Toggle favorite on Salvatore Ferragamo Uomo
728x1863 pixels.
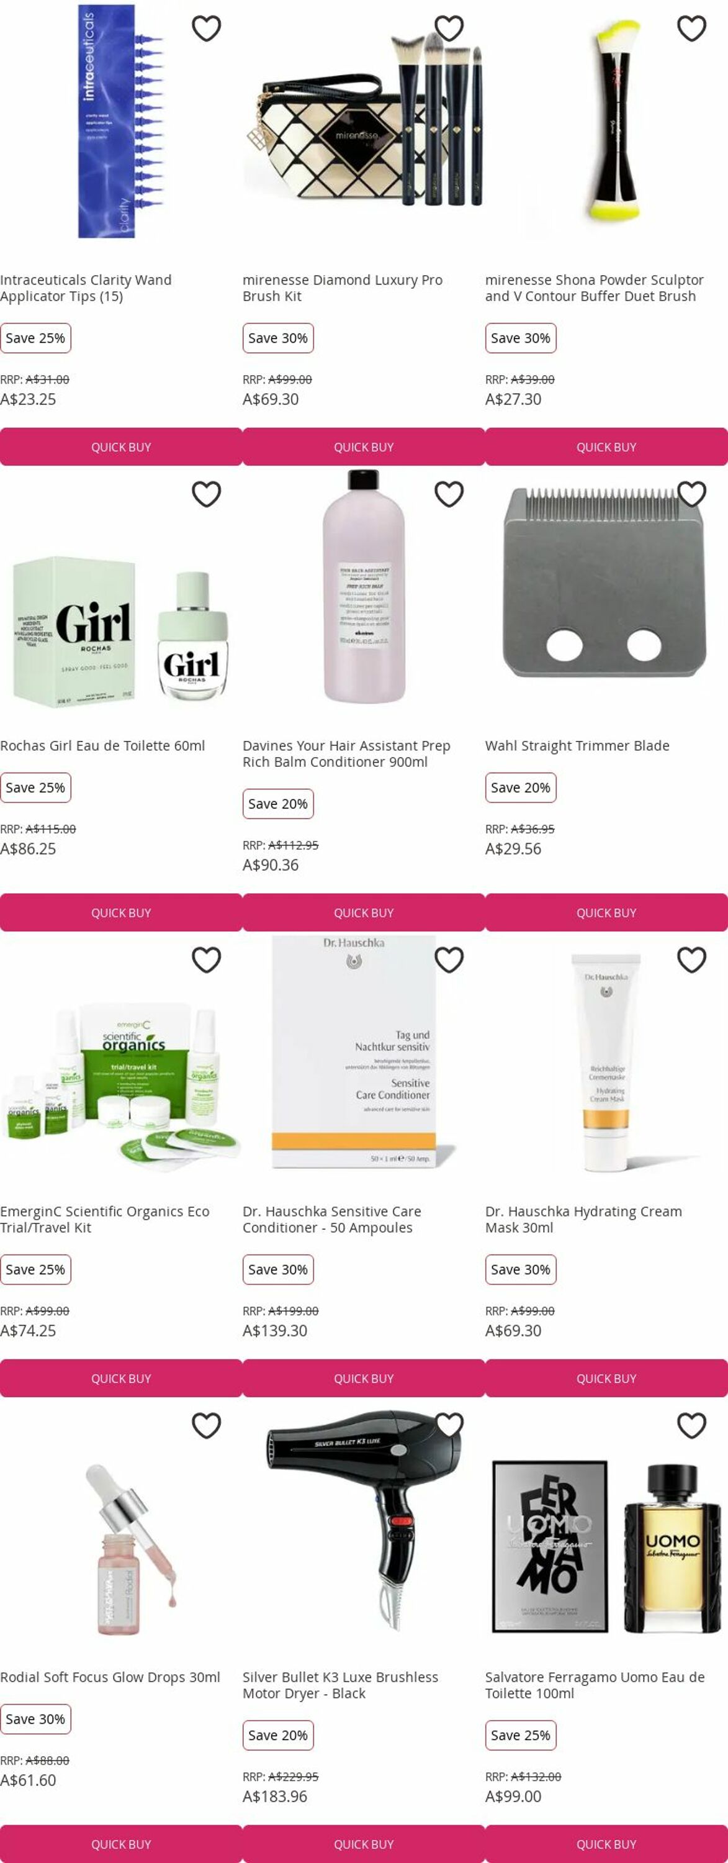[691, 1425]
